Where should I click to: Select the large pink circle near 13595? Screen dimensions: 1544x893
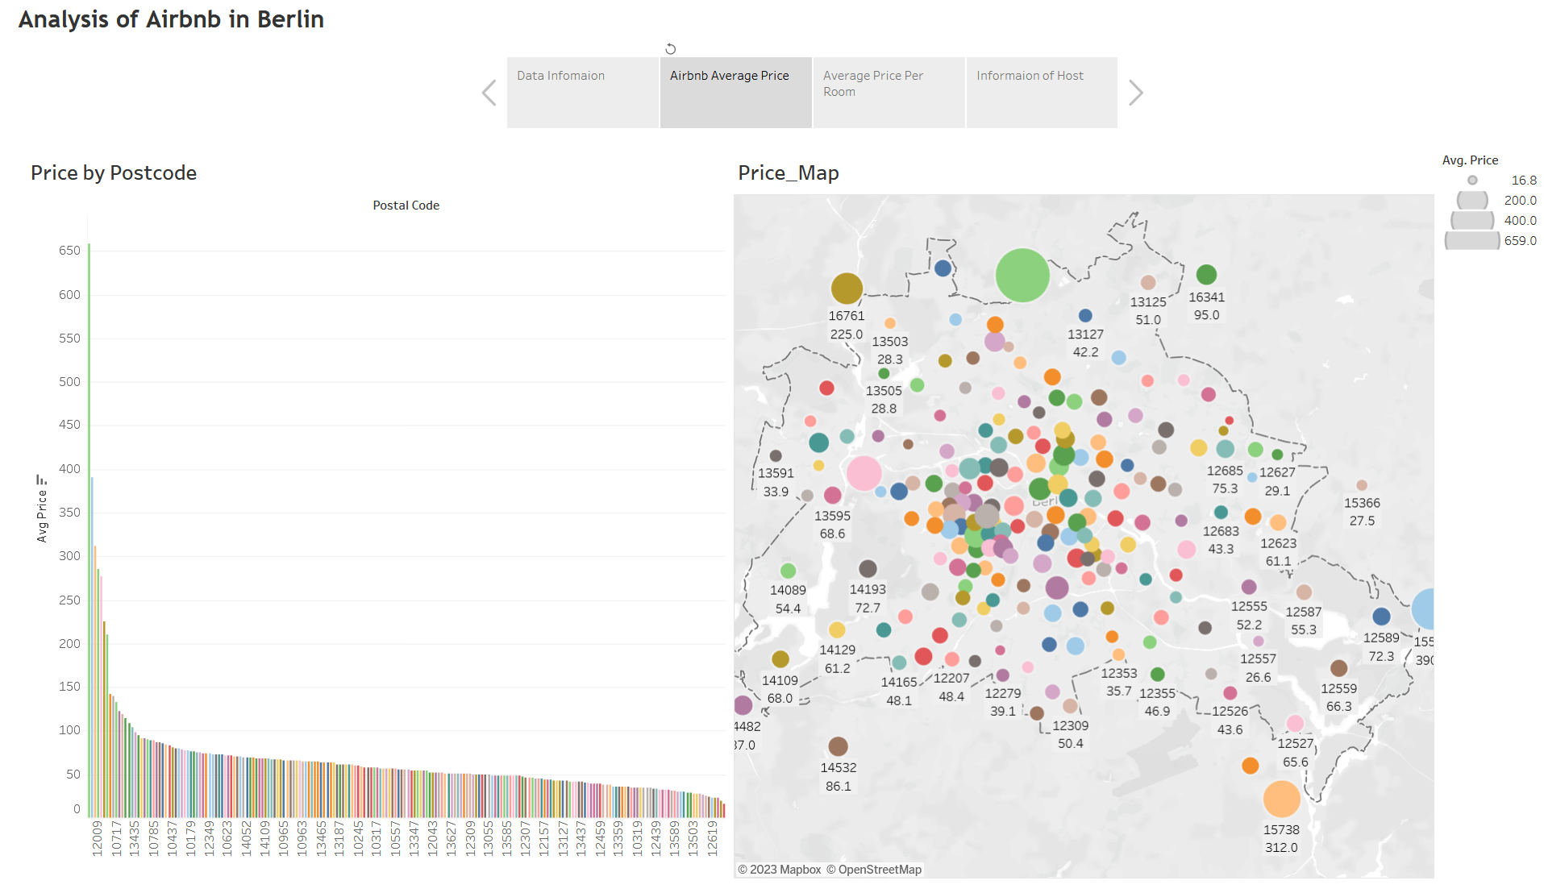pos(864,474)
